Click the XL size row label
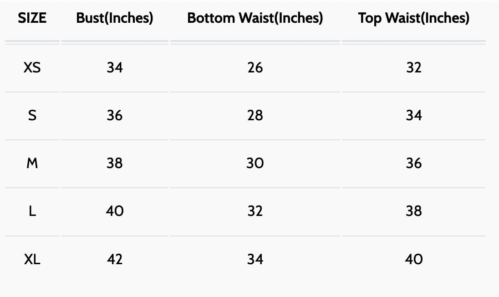This screenshot has width=499, height=297. (32, 260)
